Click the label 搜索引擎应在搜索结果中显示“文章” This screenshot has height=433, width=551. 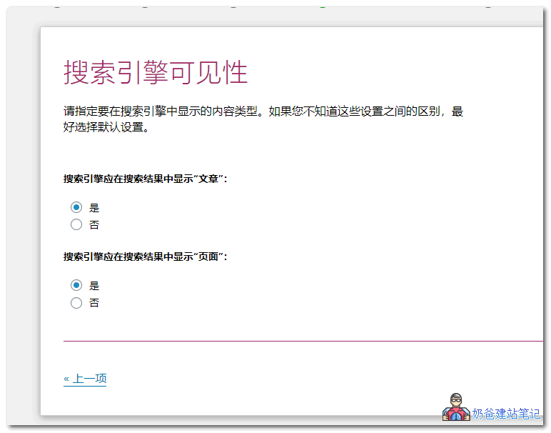pos(145,179)
